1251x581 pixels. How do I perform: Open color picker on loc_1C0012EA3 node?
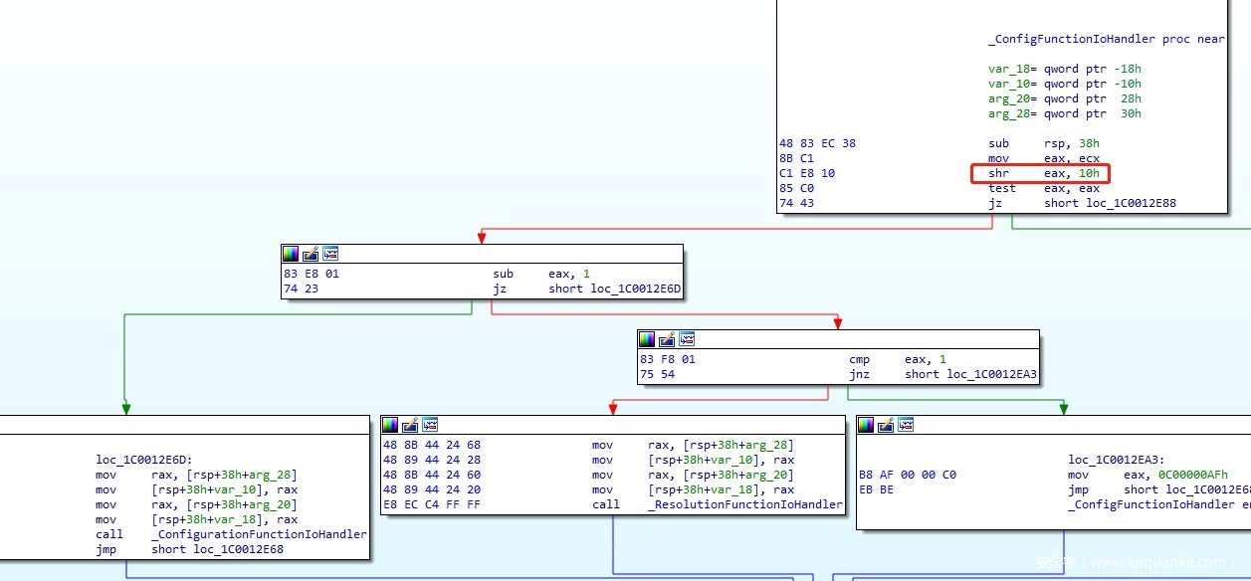click(866, 425)
